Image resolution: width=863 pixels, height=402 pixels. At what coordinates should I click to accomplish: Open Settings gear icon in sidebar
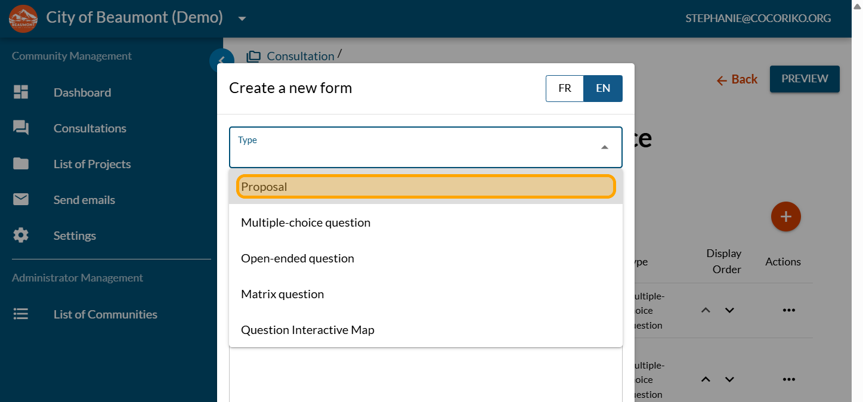[21, 236]
